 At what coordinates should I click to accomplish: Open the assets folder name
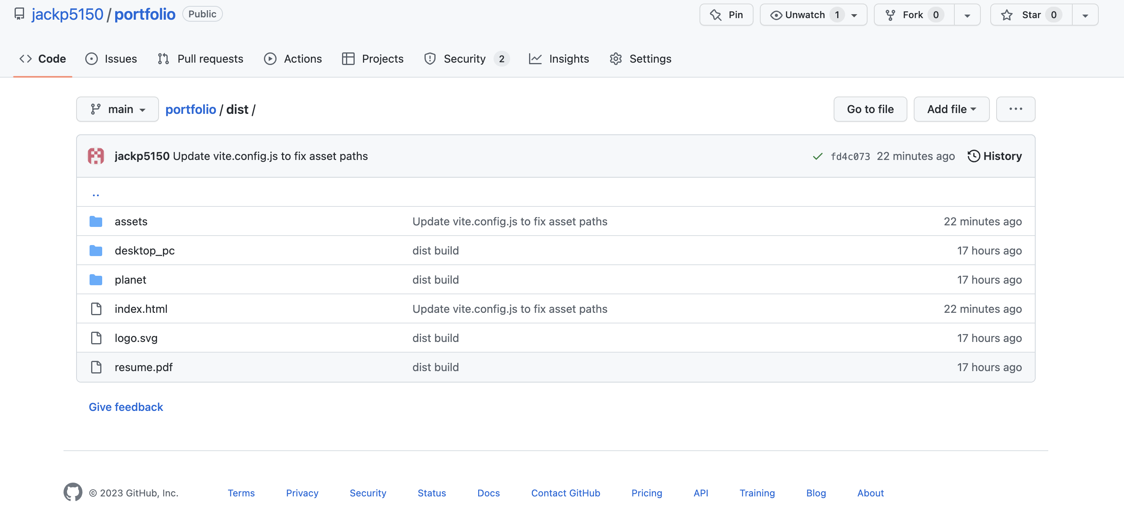(131, 221)
